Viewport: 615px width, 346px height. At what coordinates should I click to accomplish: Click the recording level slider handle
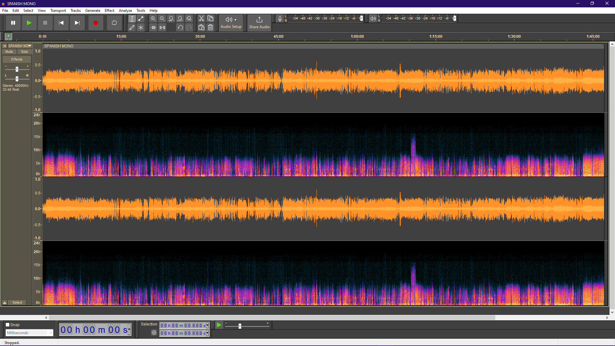(x=362, y=18)
